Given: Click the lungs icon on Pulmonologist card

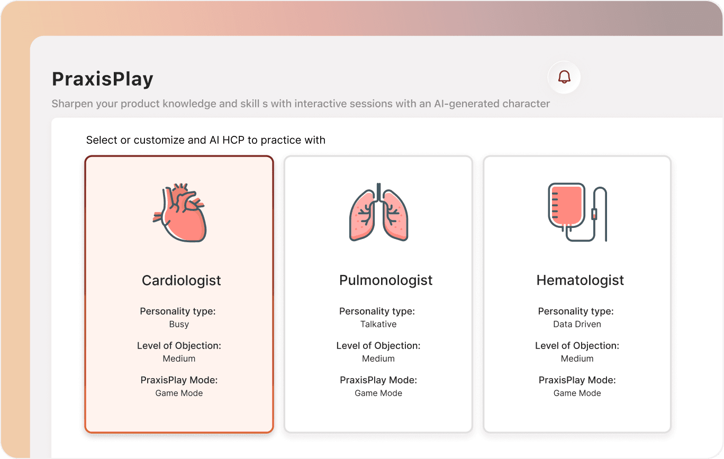Looking at the screenshot, I should [x=378, y=212].
